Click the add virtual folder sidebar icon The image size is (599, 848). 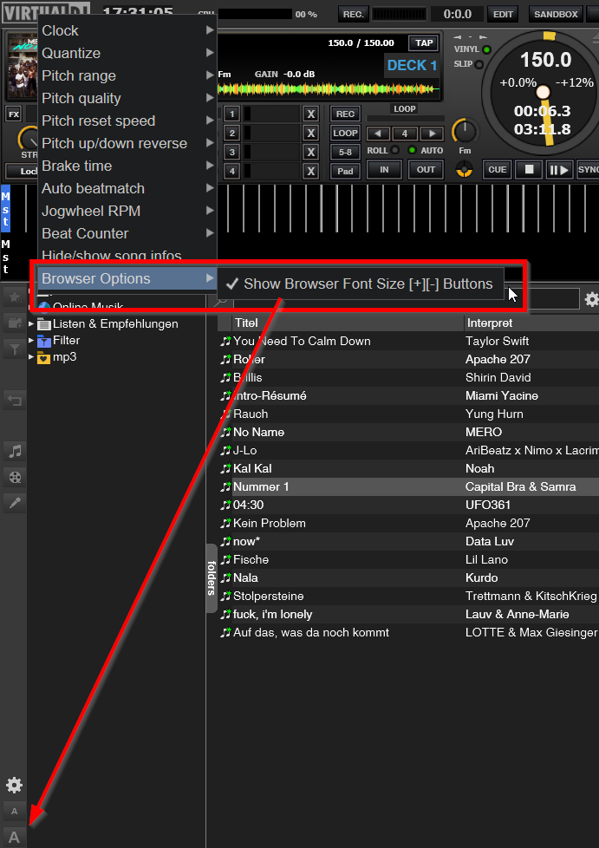(14, 323)
